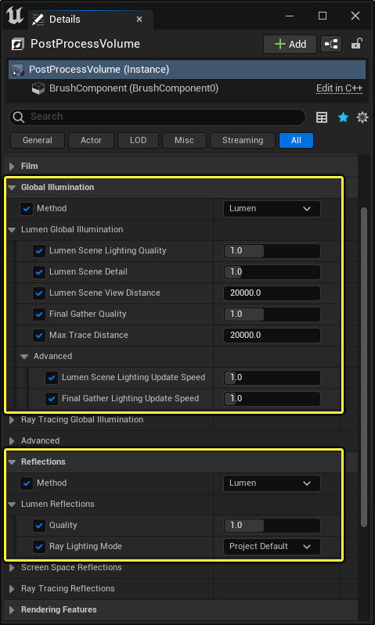
Task: Uncheck Global Illumination Method override
Action: click(27, 209)
